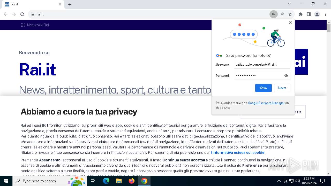
Task: Open l'informativa estesa sui cookie link
Action: tap(238, 153)
